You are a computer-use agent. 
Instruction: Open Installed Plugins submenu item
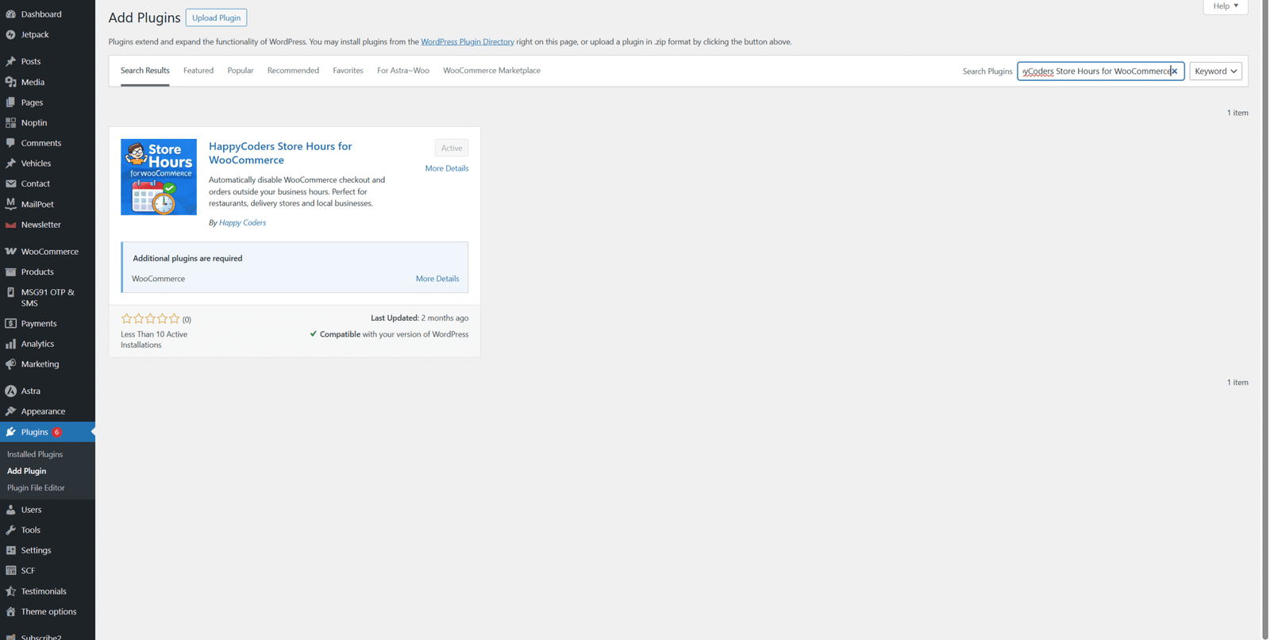[35, 454]
